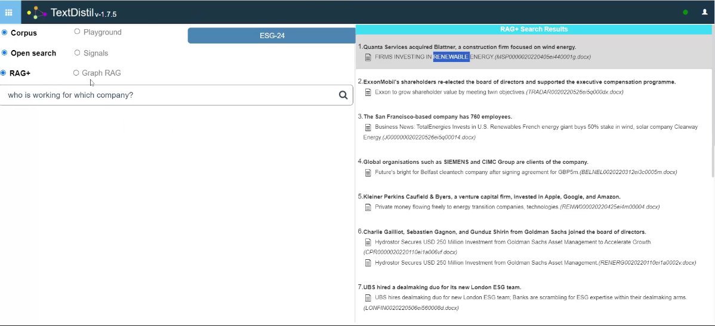Image resolution: width=715 pixels, height=326 pixels.
Task: Click file name RENW000020220425ei4m00004.docx
Action: tap(610, 207)
